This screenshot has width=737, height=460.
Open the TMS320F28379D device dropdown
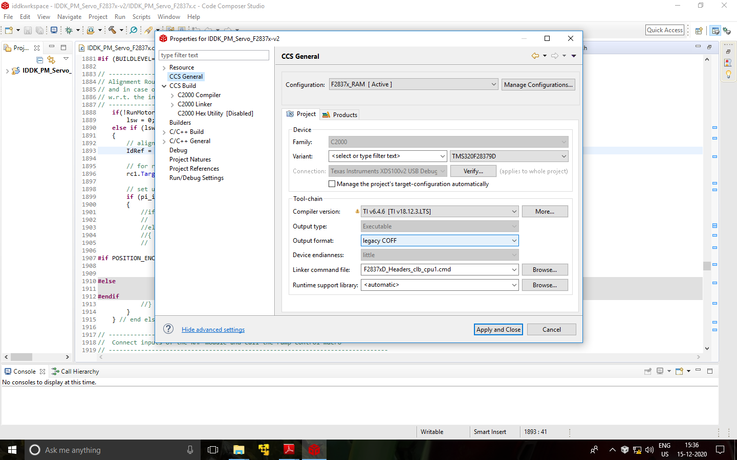pos(563,156)
